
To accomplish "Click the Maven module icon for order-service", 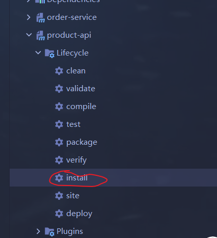I will pos(41,18).
